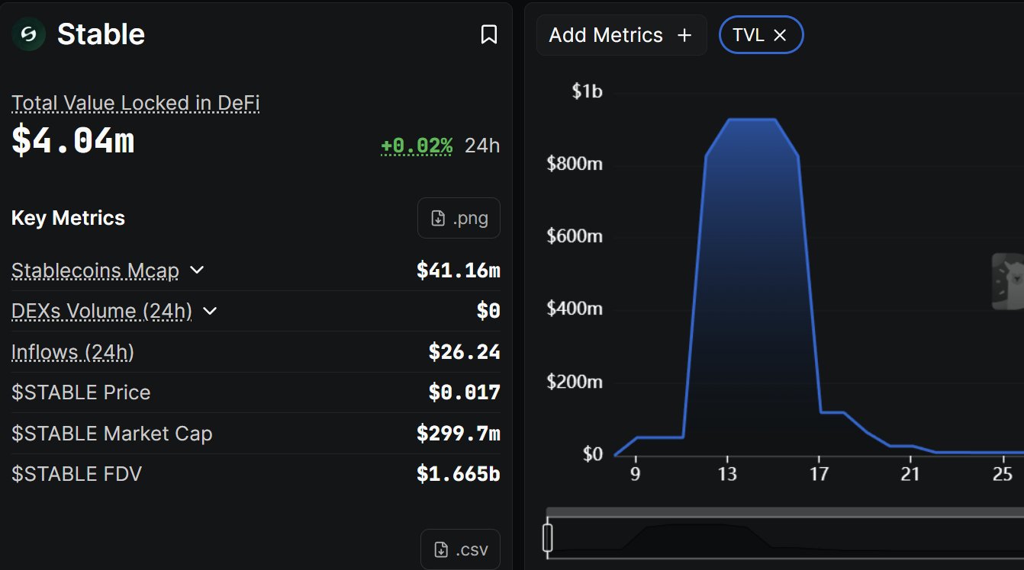
Task: Click the llama watermark on the chart's edge
Action: [x=1008, y=282]
